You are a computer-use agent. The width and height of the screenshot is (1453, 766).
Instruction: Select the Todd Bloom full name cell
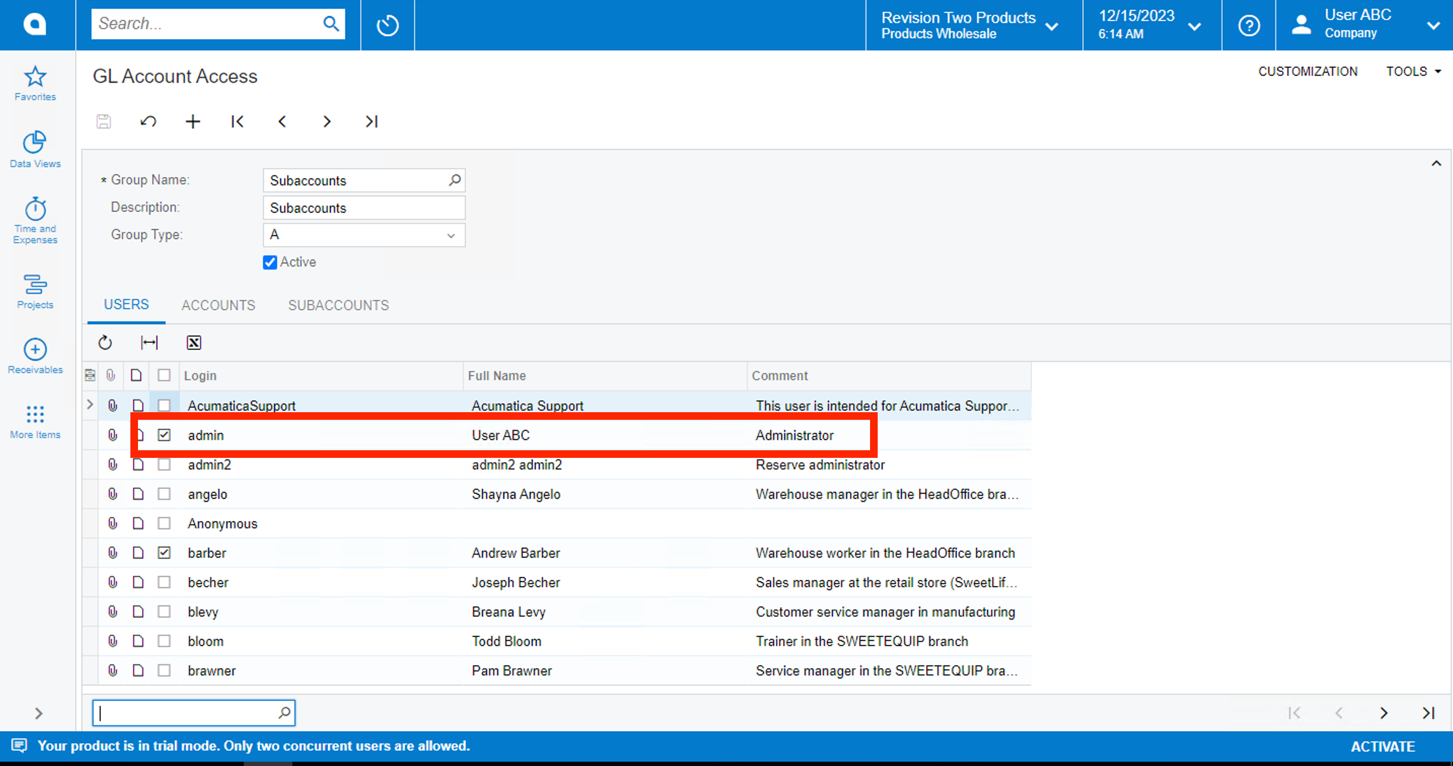click(606, 641)
